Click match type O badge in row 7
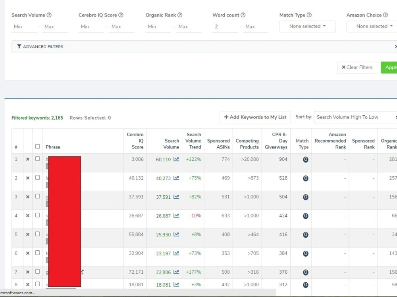The image size is (397, 297). pyautogui.click(x=306, y=272)
